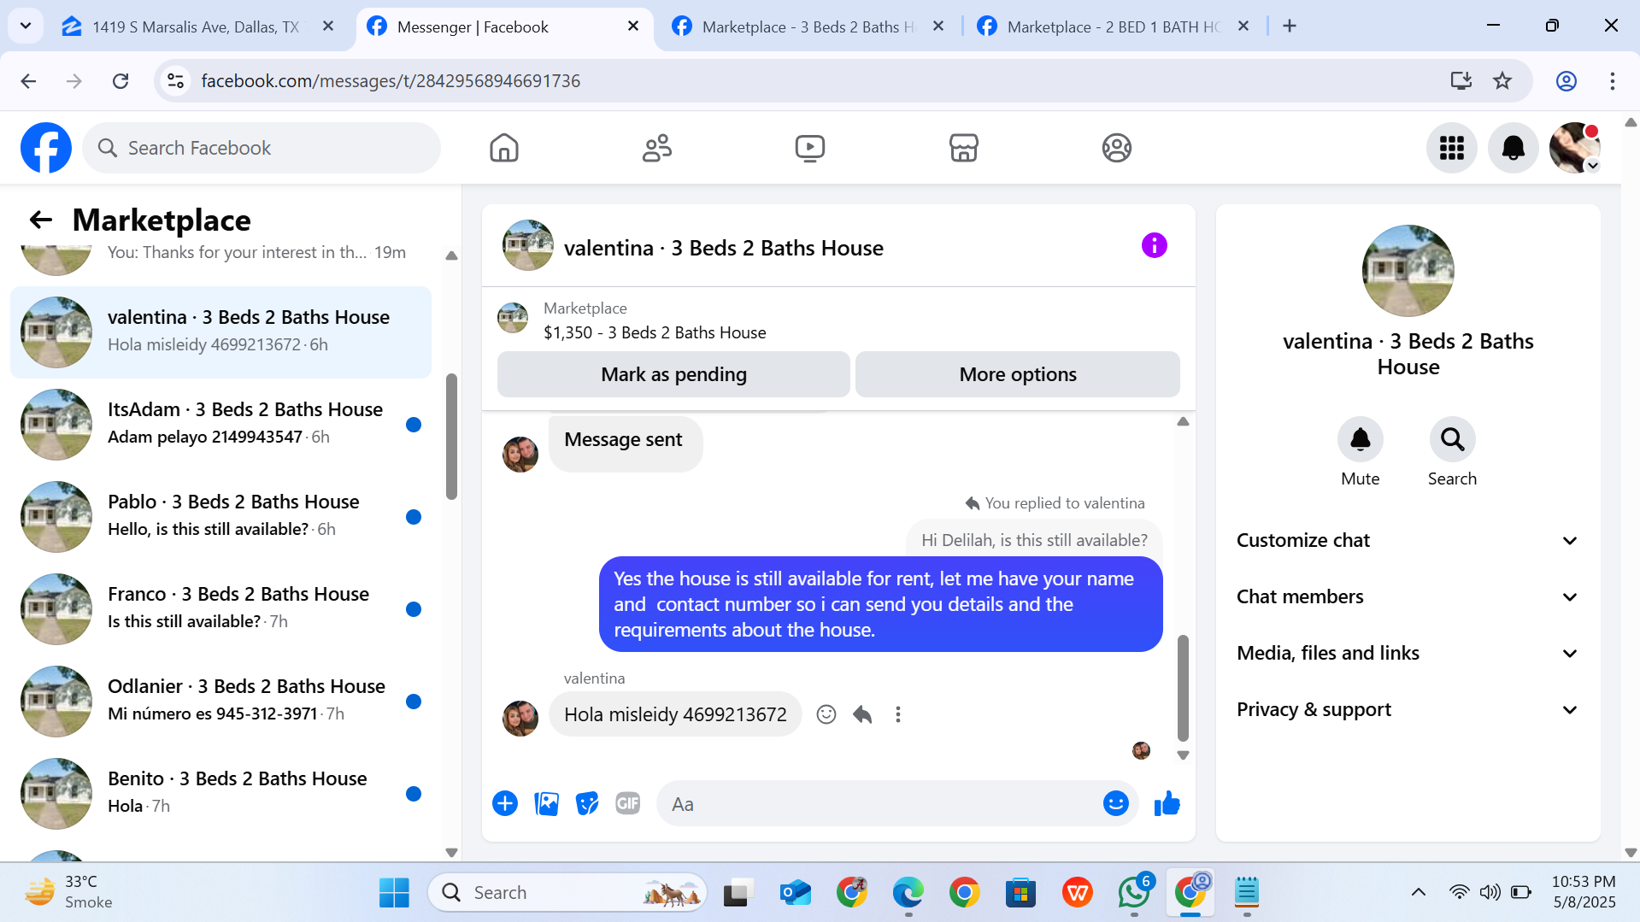Screen dimensions: 1640x922
Task: Open the tab search dropdown
Action: point(26,26)
